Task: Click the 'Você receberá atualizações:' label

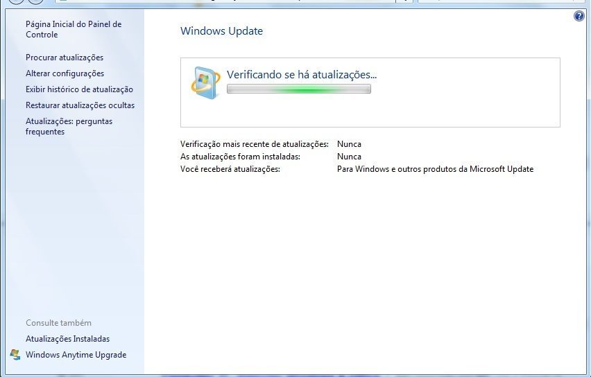Action: pos(230,169)
